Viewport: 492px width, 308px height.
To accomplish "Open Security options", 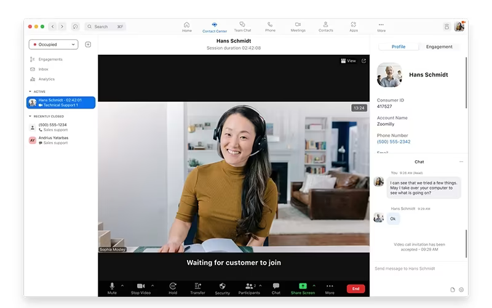I will coord(223,288).
